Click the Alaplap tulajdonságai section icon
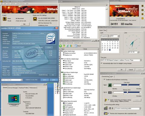145x116 pixels. 62,51
